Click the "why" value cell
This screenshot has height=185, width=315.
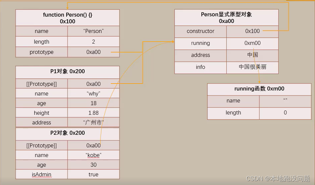(94, 93)
